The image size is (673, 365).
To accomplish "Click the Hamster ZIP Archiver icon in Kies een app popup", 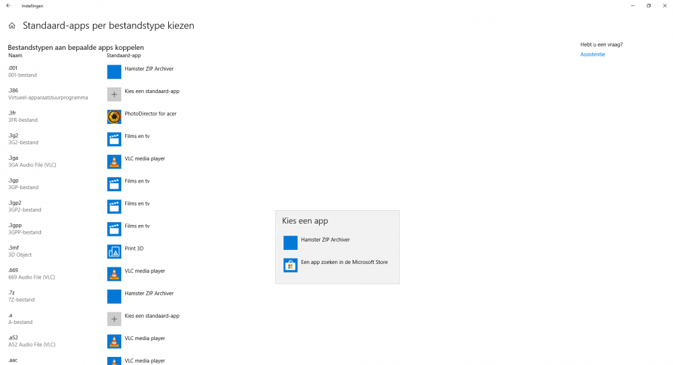I will [291, 242].
